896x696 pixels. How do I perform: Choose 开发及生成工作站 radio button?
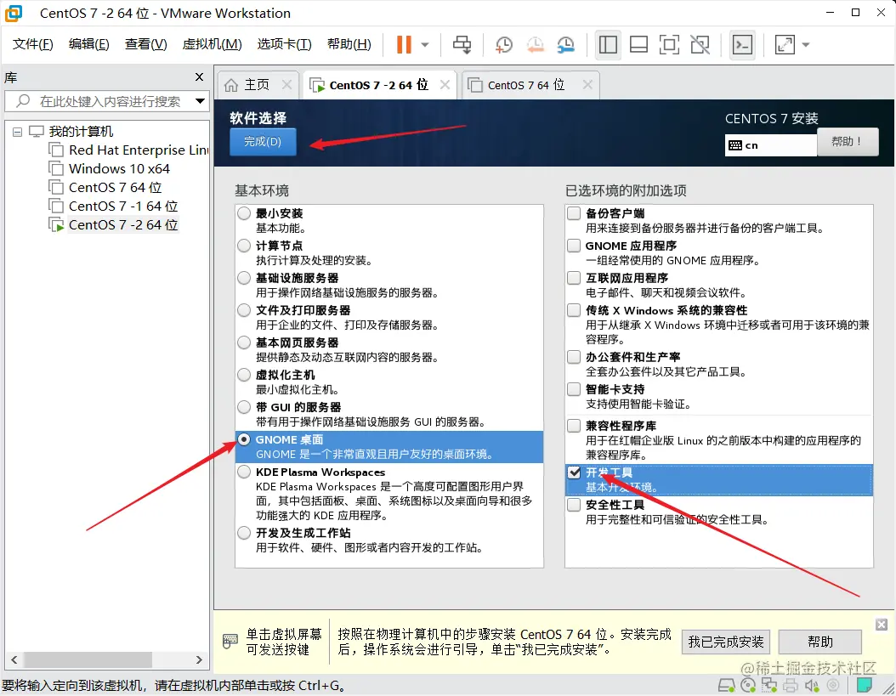click(x=244, y=533)
